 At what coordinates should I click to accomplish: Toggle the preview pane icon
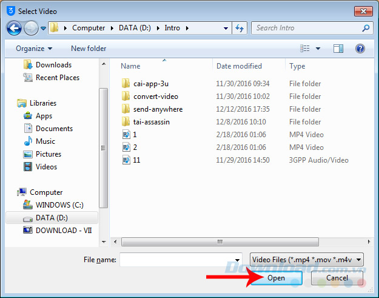click(x=338, y=49)
